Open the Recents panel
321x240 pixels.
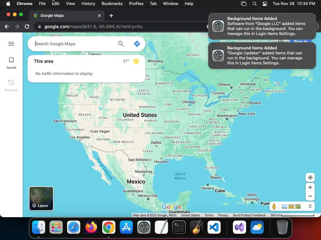click(11, 86)
